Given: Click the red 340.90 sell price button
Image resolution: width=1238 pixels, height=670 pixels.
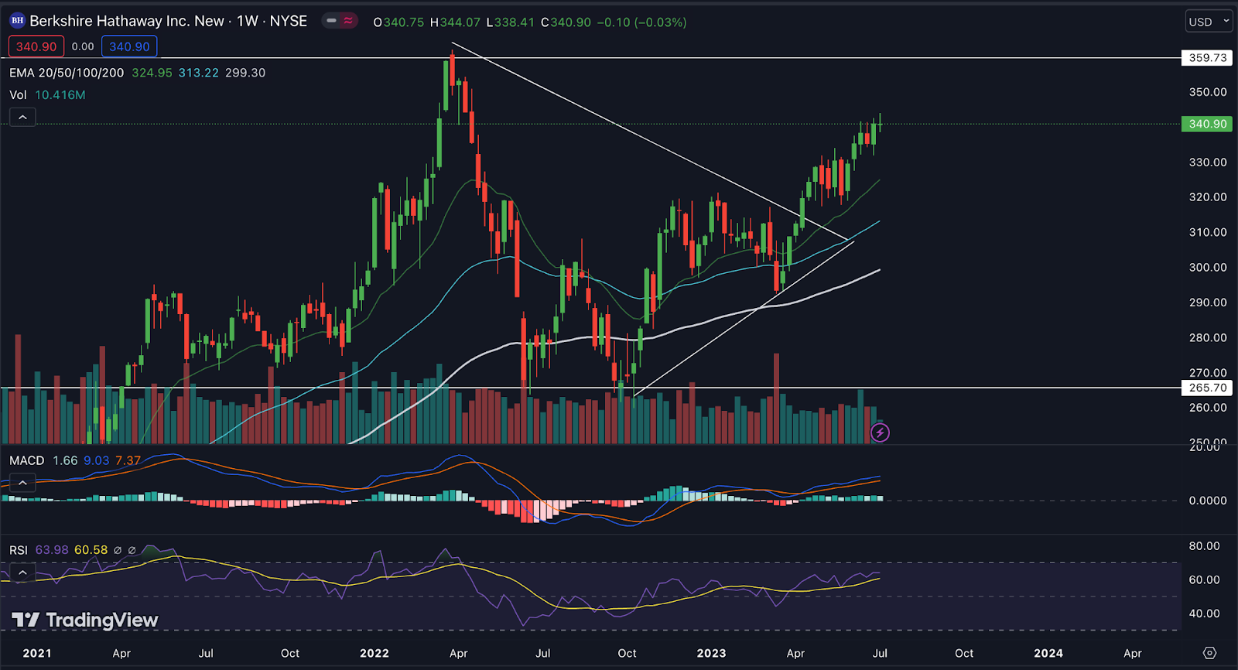Looking at the screenshot, I should [36, 46].
